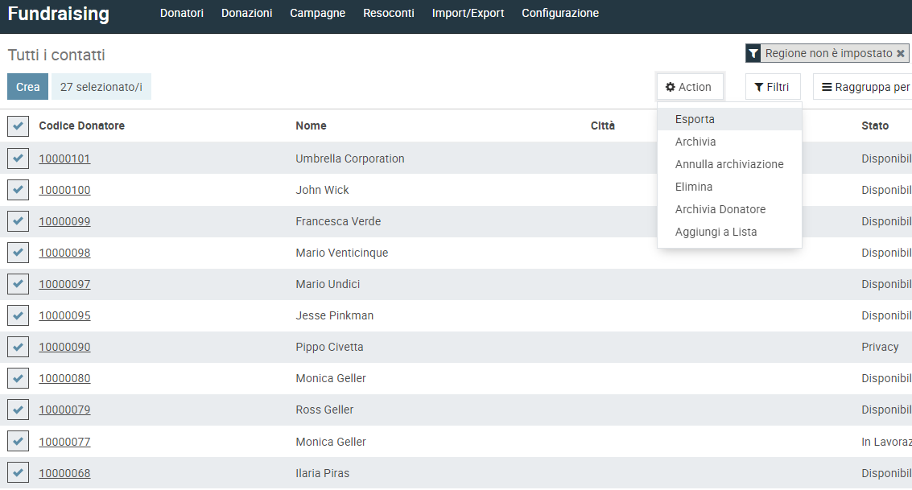The height and width of the screenshot is (490, 912).
Task: Click the funnel icon in the search facet
Action: (x=753, y=53)
